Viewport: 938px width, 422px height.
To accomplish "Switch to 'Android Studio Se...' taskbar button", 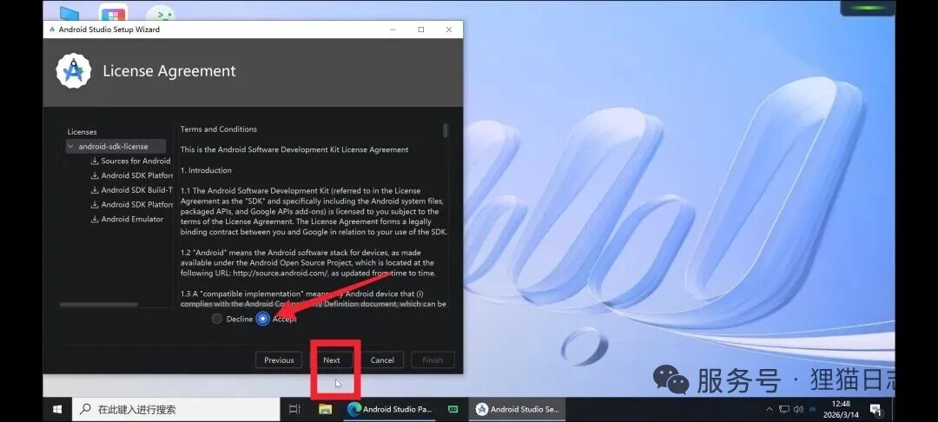I will point(518,410).
